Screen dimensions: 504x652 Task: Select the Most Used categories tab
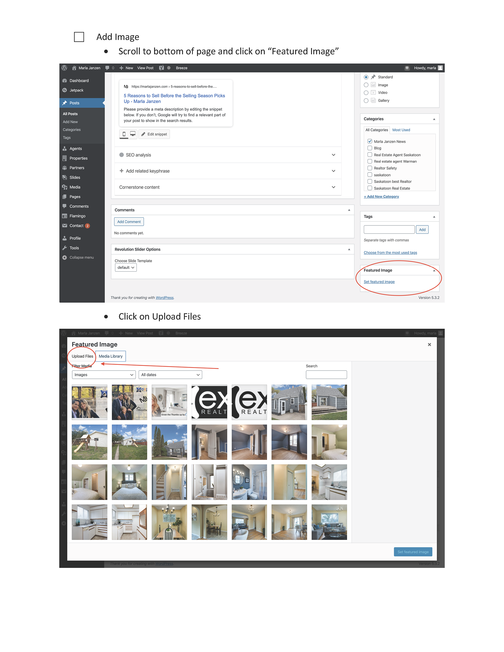(x=401, y=130)
